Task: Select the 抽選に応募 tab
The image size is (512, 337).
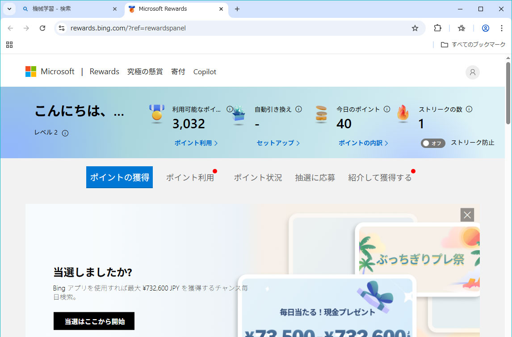Action: pos(315,177)
